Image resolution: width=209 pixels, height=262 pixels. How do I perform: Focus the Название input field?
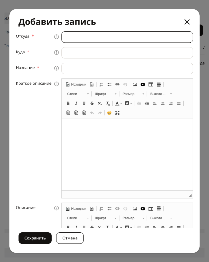[127, 69]
